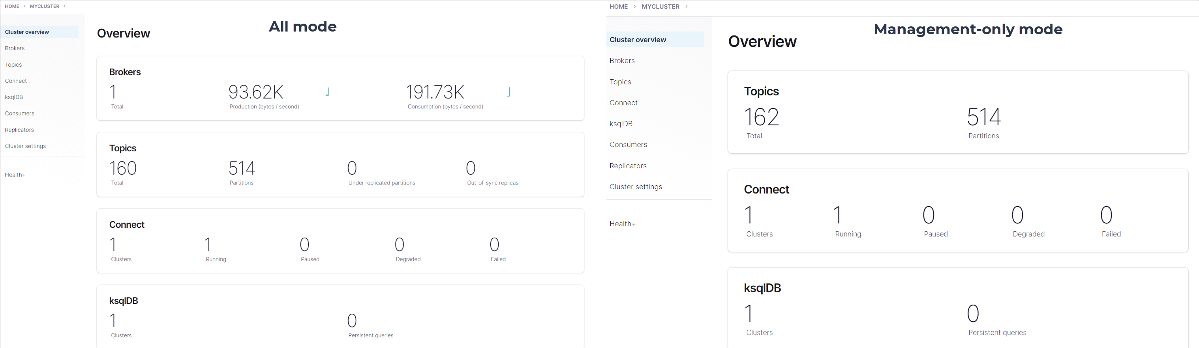Open Brokers in the All mode sidebar
Image resolution: width=1199 pixels, height=348 pixels.
pos(15,48)
